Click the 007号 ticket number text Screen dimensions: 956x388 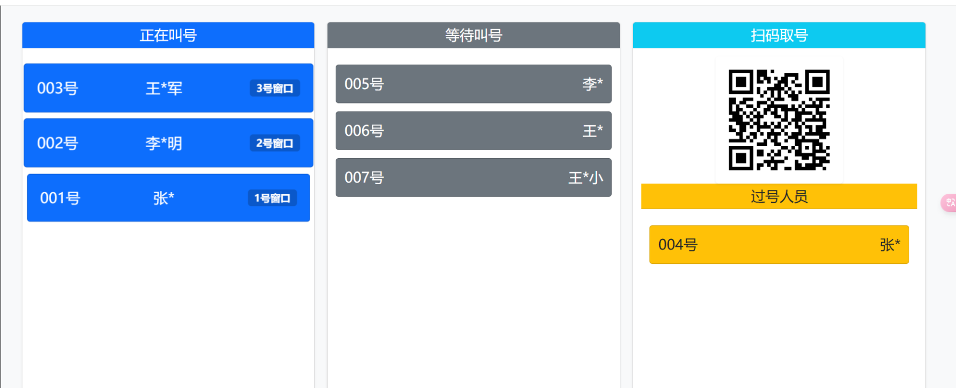[364, 177]
